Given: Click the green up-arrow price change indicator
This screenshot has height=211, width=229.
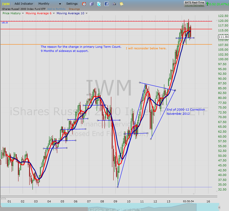Looking at the screenshot, I should 207,4.
